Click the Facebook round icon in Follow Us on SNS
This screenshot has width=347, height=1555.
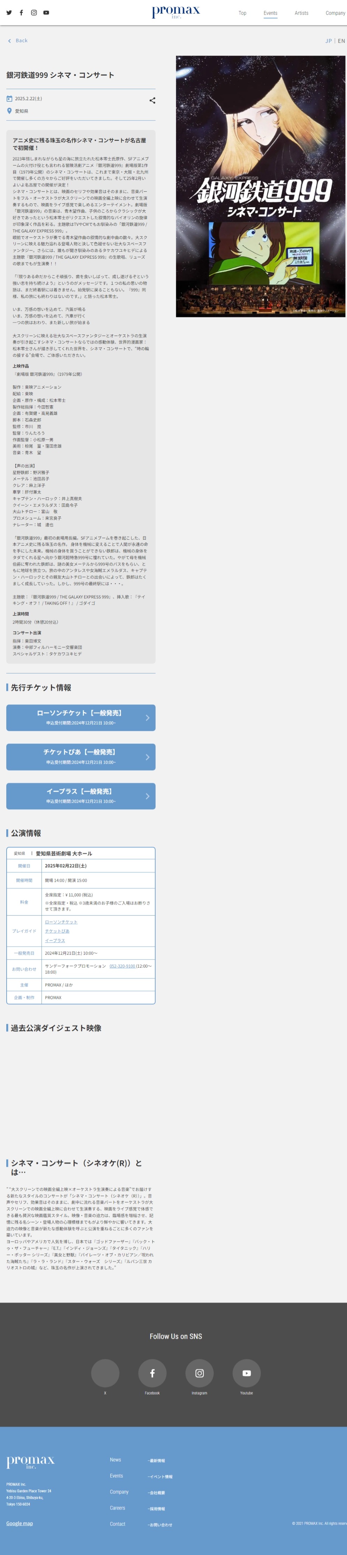tap(152, 1373)
